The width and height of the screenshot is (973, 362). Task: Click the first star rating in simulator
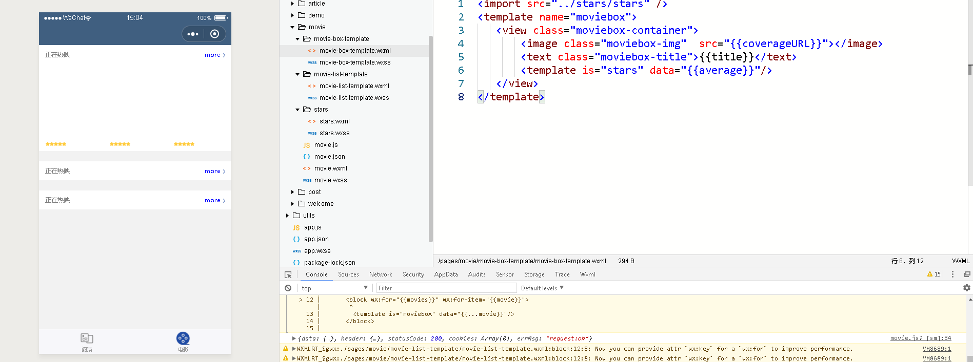click(56, 144)
